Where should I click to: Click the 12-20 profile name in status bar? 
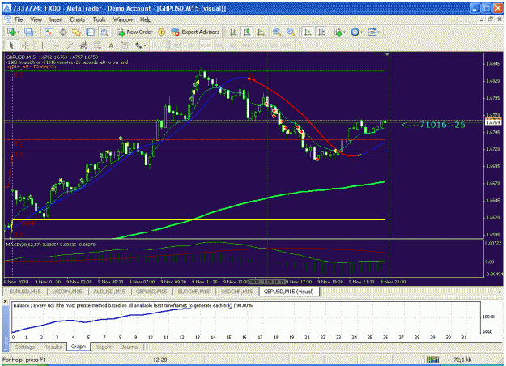coord(160,360)
